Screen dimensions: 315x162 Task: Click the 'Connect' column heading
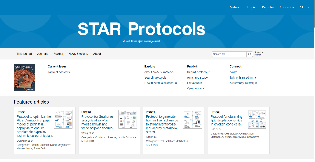click(x=235, y=67)
